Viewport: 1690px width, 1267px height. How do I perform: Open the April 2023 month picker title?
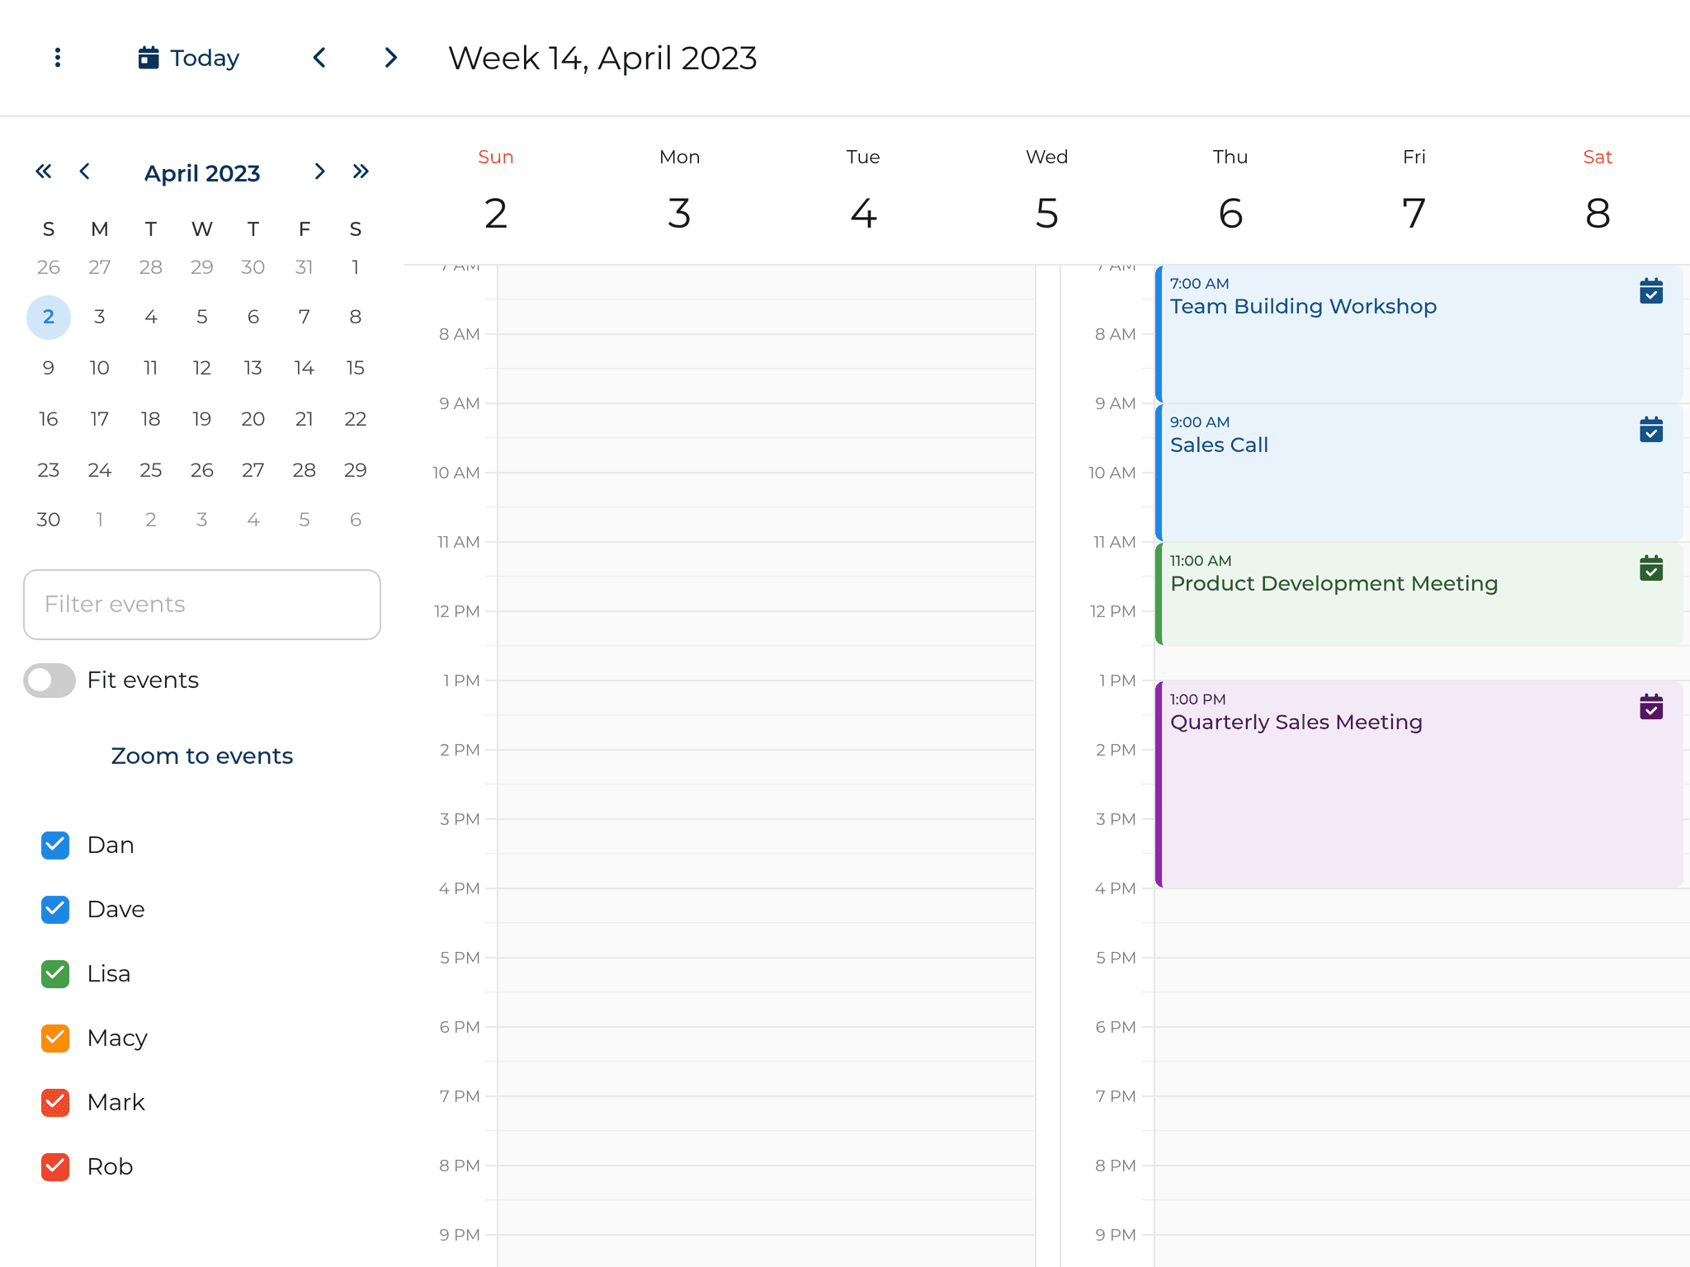click(x=202, y=173)
